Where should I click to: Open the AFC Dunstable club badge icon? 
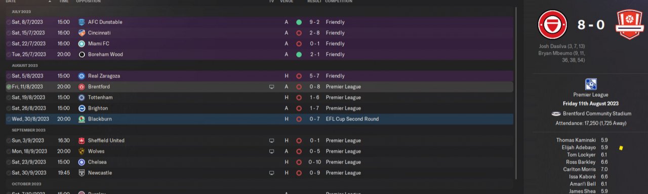click(x=82, y=22)
